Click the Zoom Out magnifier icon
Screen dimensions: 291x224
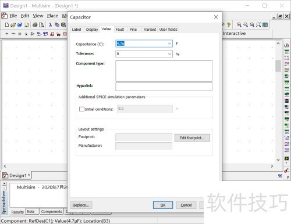pyautogui.click(x=246, y=25)
